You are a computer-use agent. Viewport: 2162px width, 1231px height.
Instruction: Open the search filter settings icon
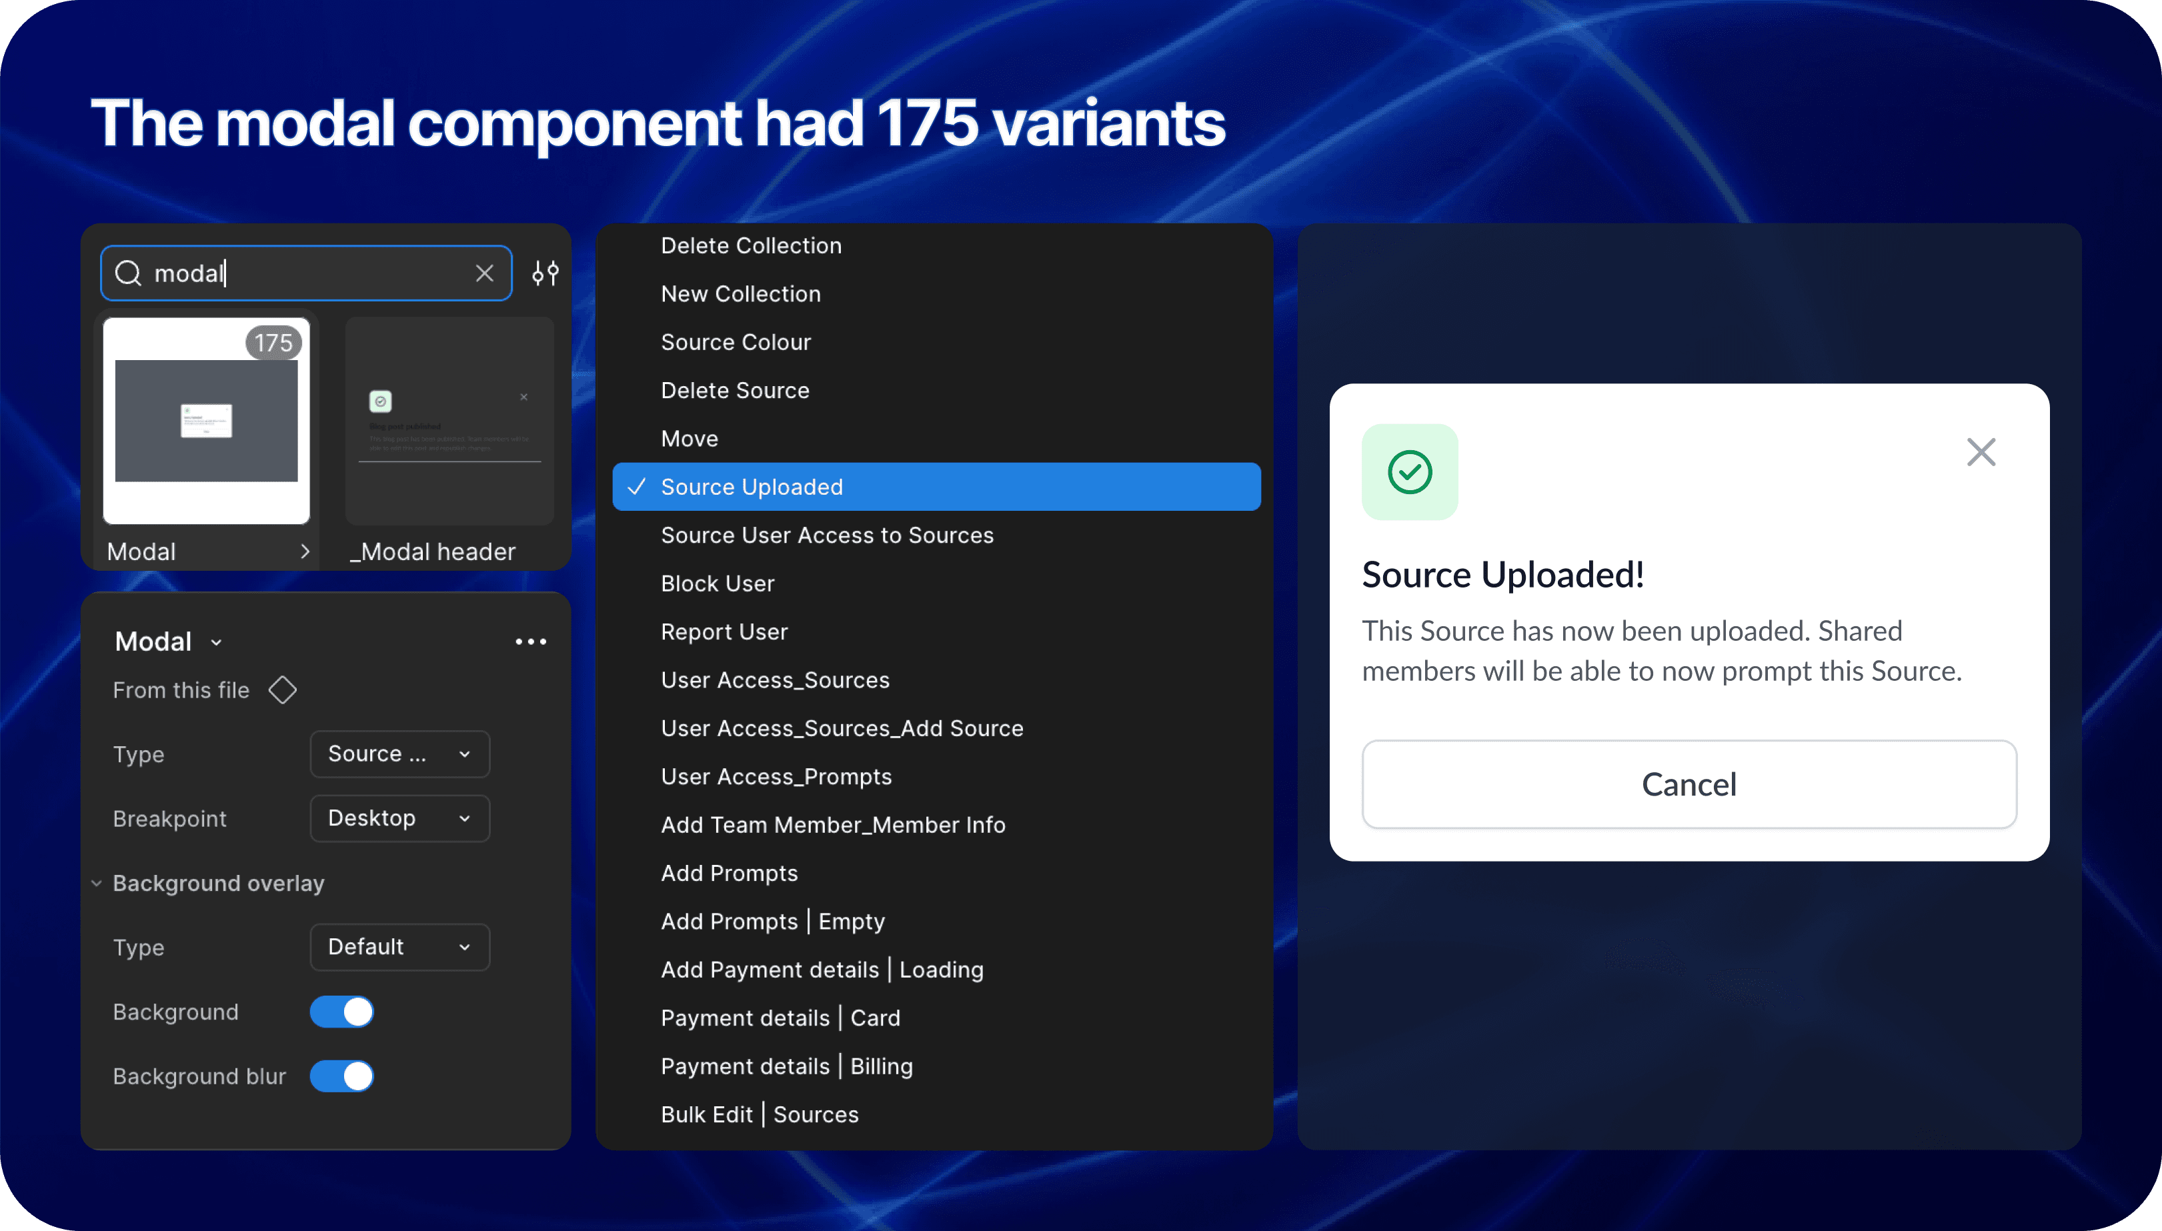point(546,273)
